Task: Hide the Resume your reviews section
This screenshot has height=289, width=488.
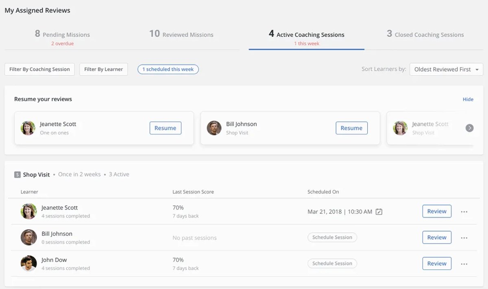Action: 468,99
